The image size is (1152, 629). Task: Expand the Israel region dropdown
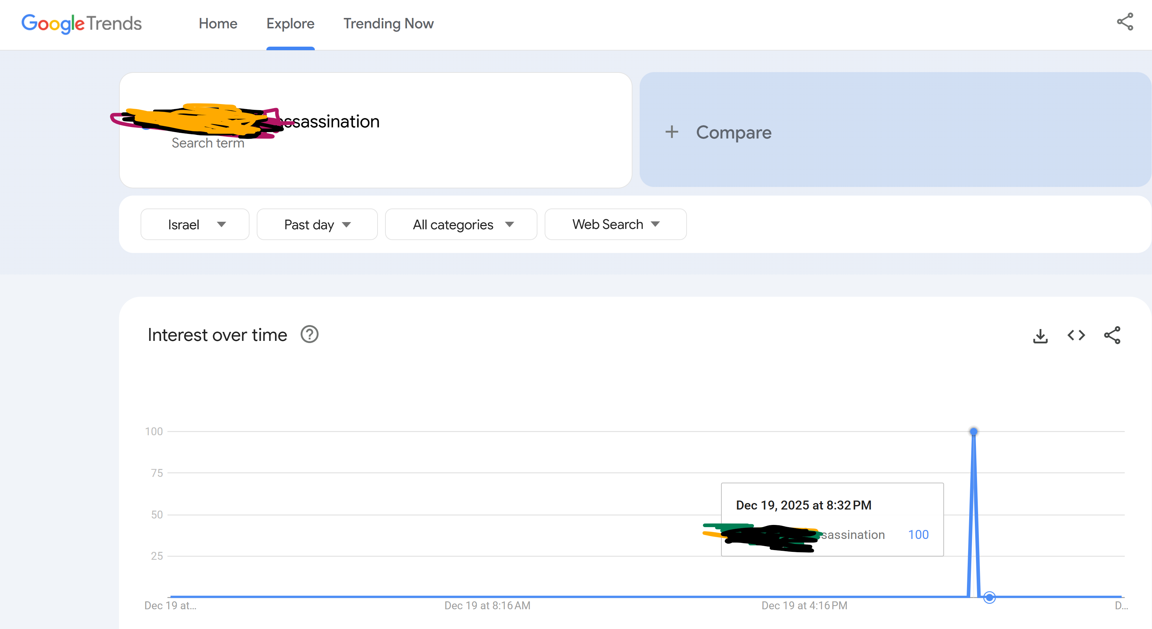click(195, 224)
